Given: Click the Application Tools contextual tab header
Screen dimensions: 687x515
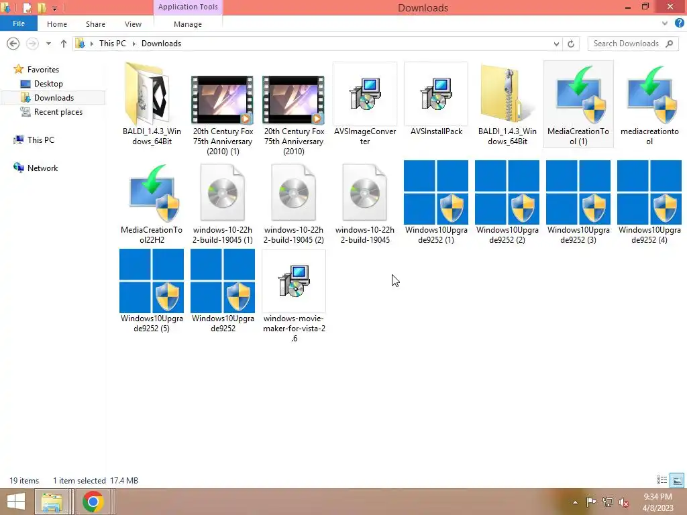Looking at the screenshot, I should (188, 7).
